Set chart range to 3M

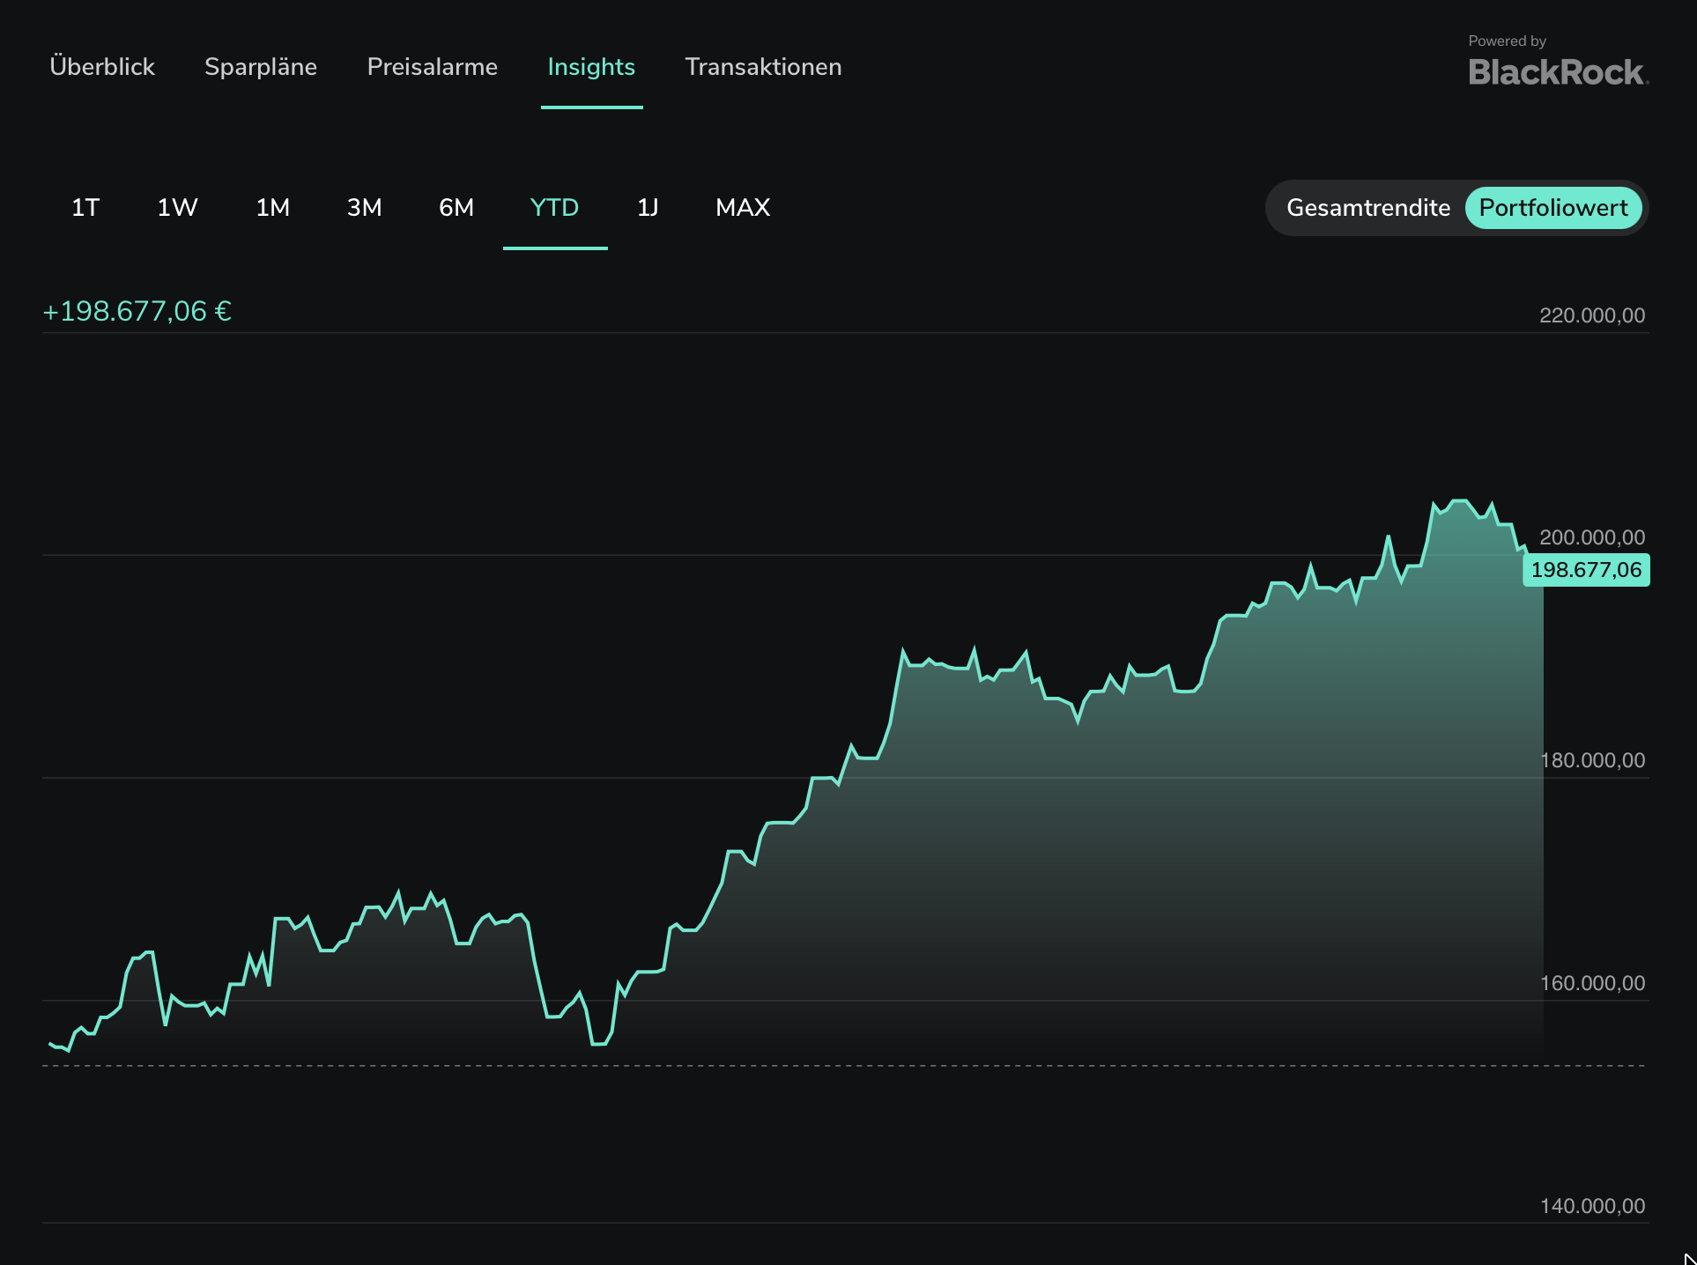365,208
